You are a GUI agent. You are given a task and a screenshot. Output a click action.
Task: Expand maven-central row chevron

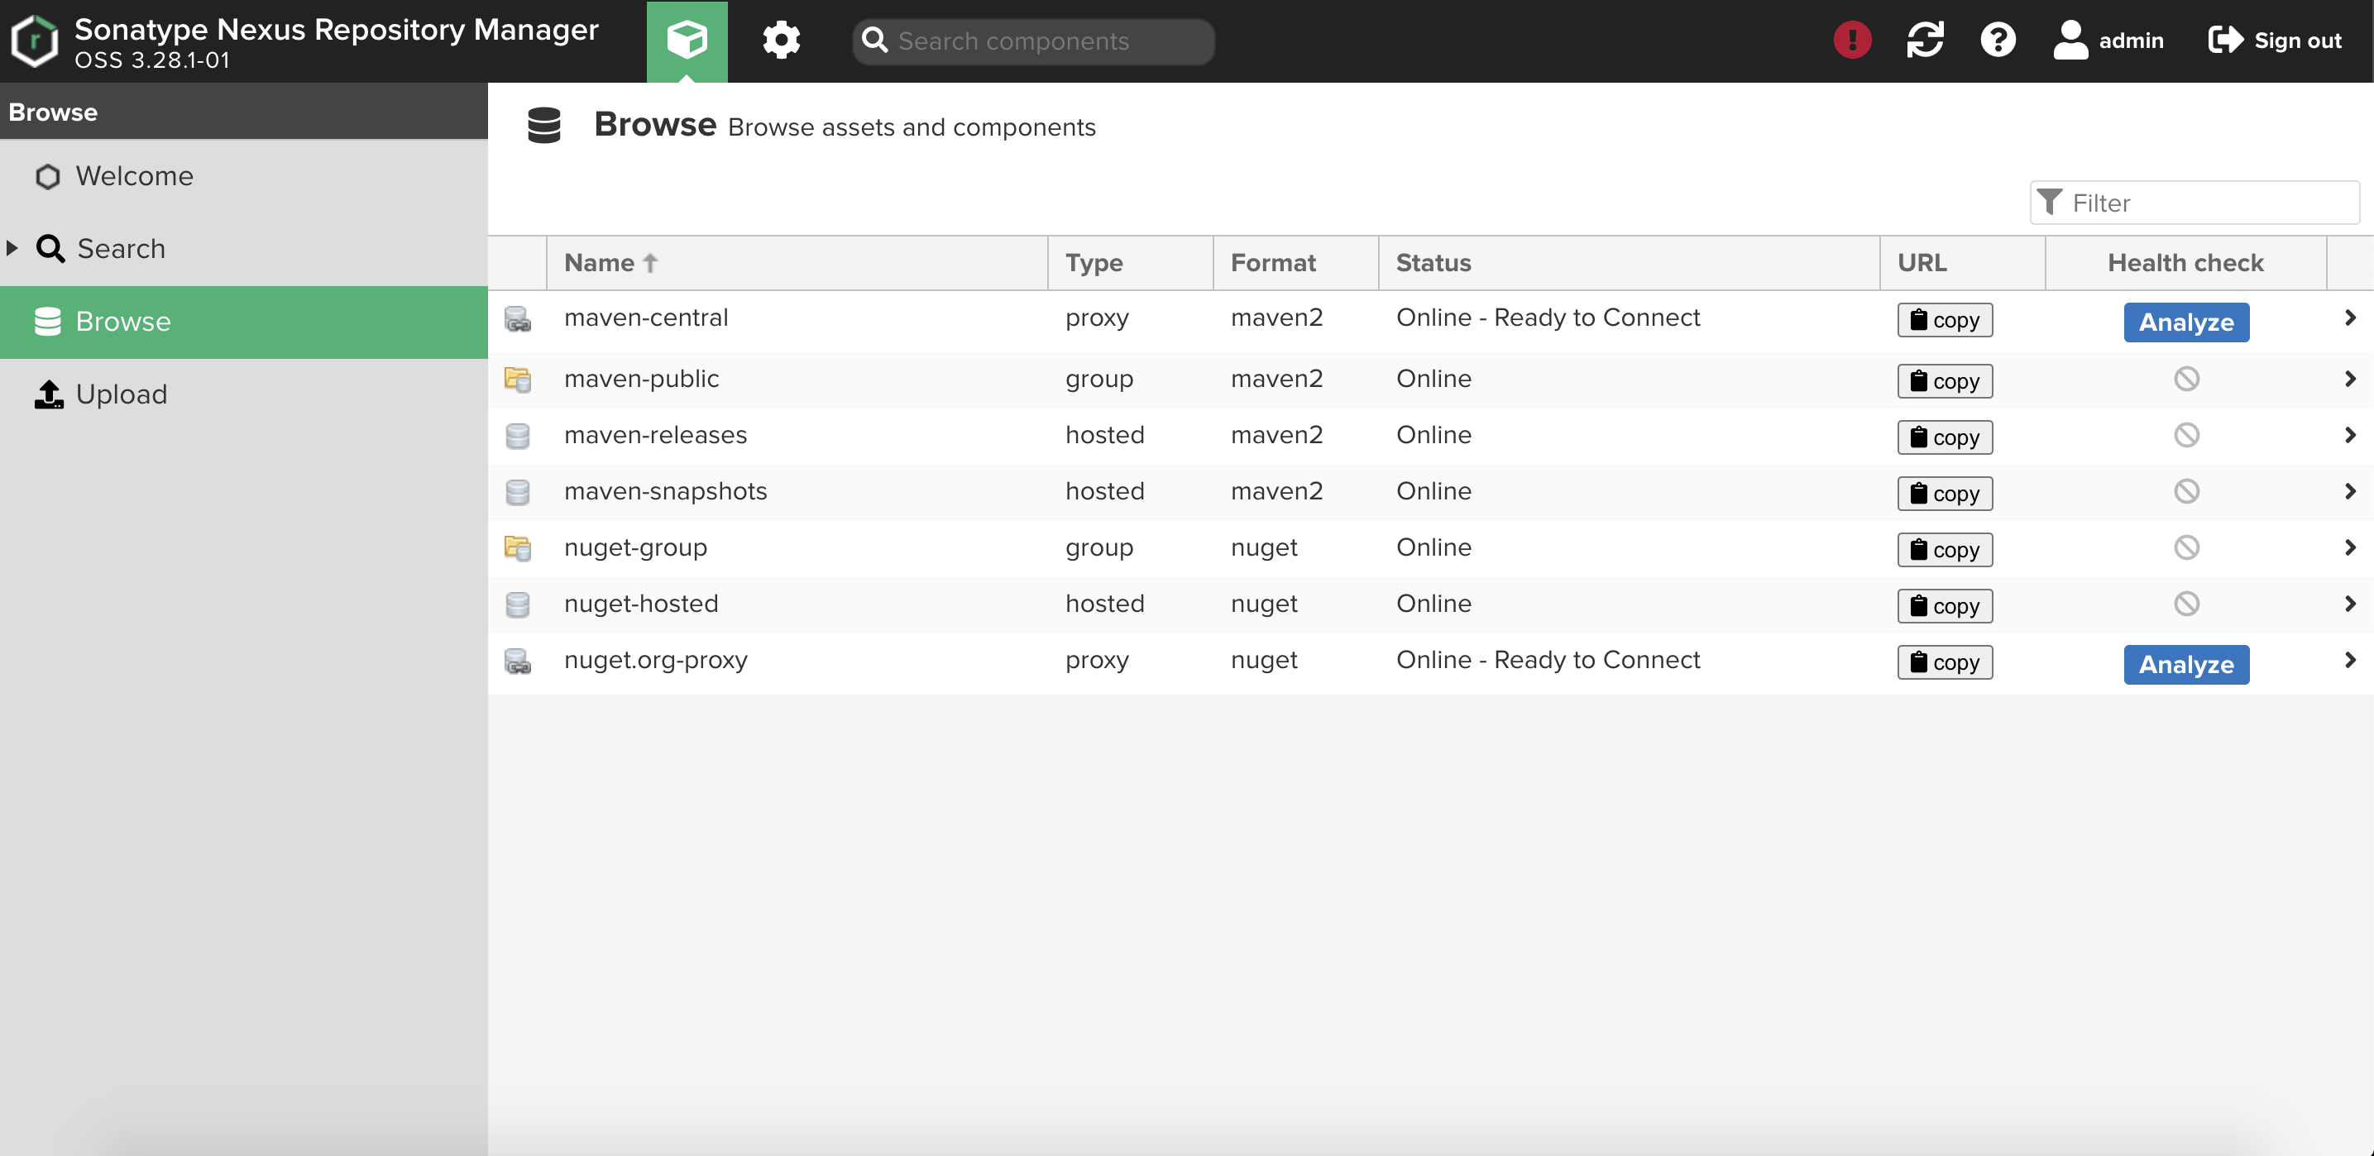pos(2349,318)
